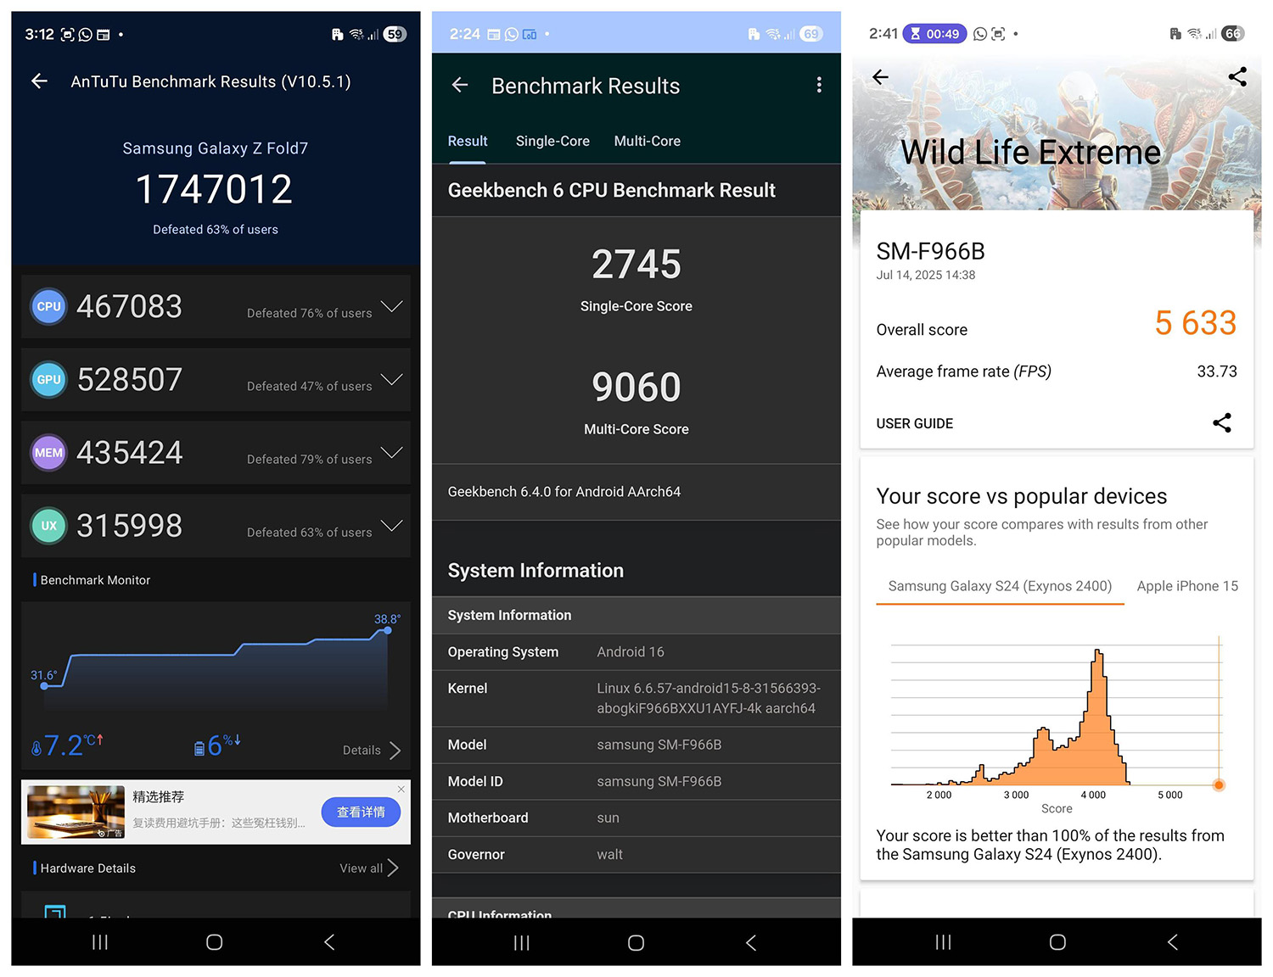This screenshot has width=1273, height=977.
Task: Close the AnTuTu advertisement banner
Action: [x=401, y=790]
